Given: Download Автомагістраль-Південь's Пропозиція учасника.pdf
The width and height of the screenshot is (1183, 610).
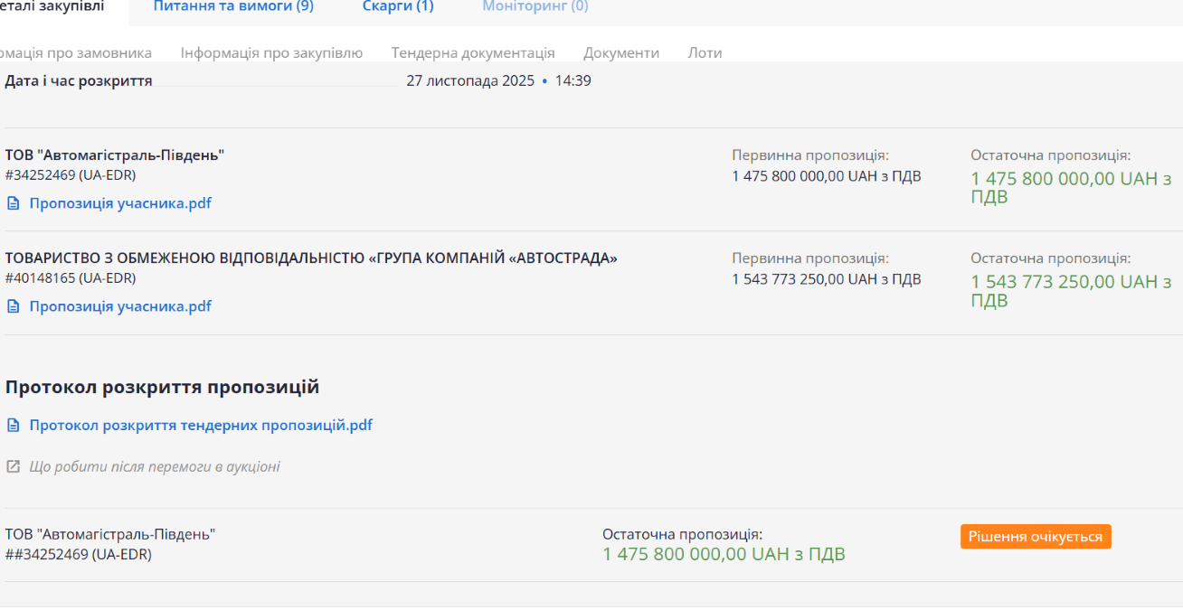Looking at the screenshot, I should point(120,203).
